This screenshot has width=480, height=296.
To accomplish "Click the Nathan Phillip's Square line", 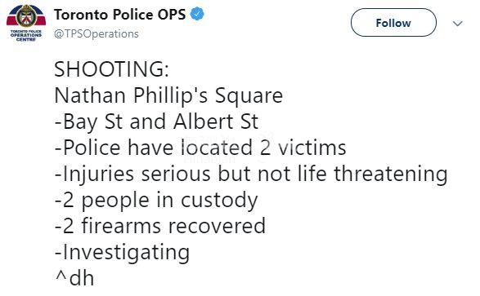I will click(x=168, y=96).
